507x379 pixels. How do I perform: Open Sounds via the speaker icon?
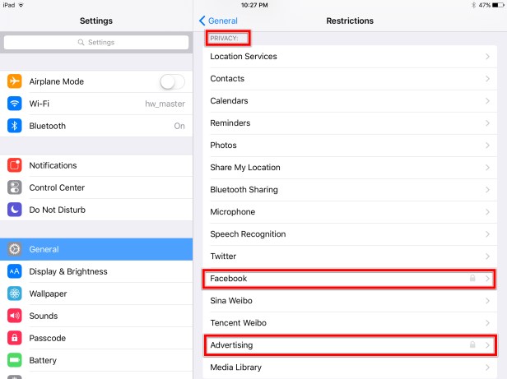coord(15,316)
